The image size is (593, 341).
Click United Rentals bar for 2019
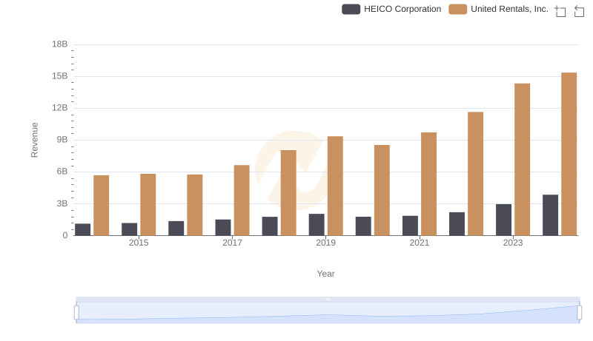(335, 186)
